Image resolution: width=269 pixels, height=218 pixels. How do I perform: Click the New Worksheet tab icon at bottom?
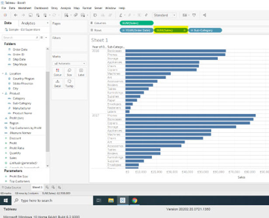47,187
